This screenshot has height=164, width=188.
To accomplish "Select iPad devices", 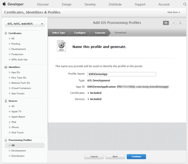I will [x=13, y=122].
